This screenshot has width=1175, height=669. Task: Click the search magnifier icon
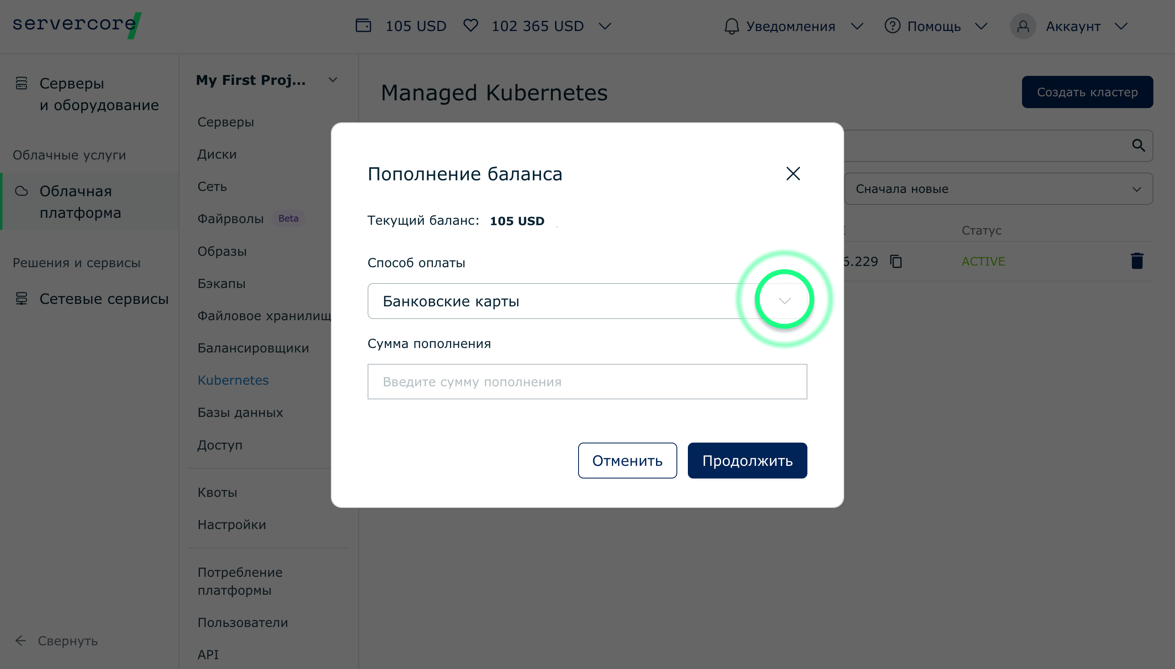(x=1138, y=146)
